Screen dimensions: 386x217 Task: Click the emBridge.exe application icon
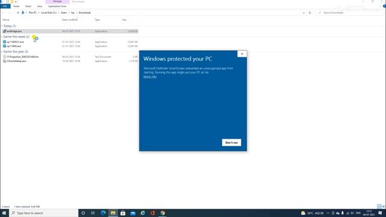pyautogui.click(x=4, y=31)
